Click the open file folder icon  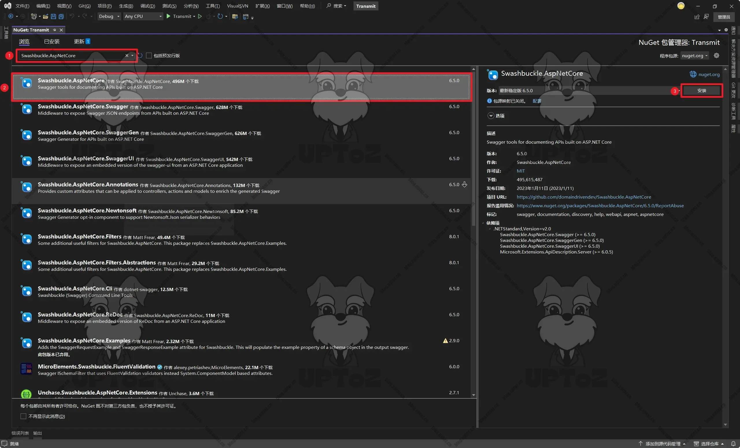pyautogui.click(x=45, y=16)
